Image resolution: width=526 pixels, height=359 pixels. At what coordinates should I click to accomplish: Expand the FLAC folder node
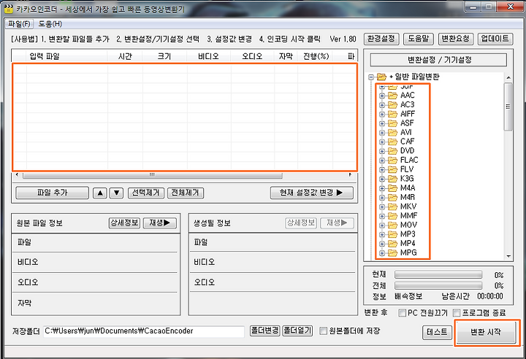(382, 161)
